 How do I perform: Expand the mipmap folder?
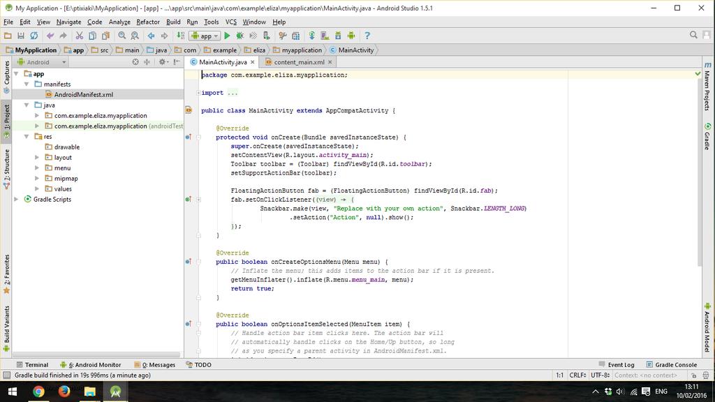coord(37,179)
